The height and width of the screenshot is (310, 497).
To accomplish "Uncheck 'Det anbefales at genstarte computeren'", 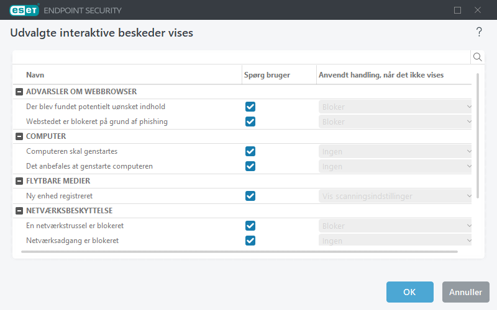I will click(250, 166).
